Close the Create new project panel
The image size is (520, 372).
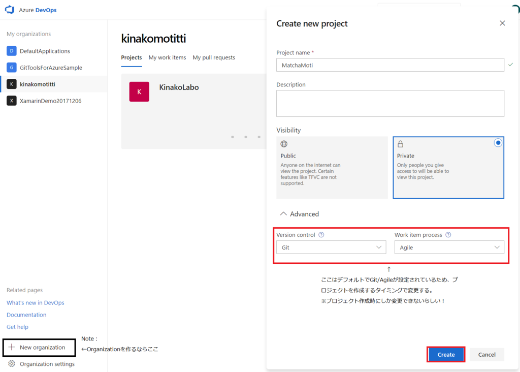tap(502, 23)
